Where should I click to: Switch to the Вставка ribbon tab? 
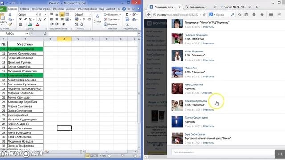click(x=24, y=9)
